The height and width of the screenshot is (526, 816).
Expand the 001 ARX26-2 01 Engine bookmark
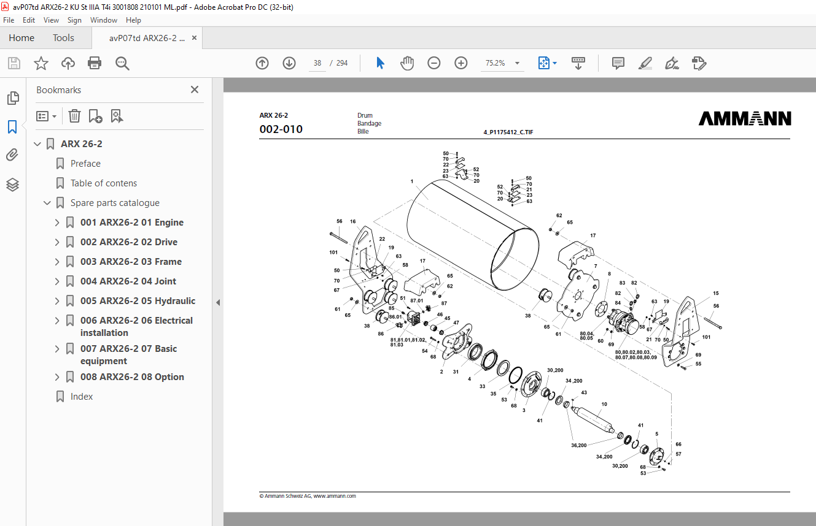(57, 223)
